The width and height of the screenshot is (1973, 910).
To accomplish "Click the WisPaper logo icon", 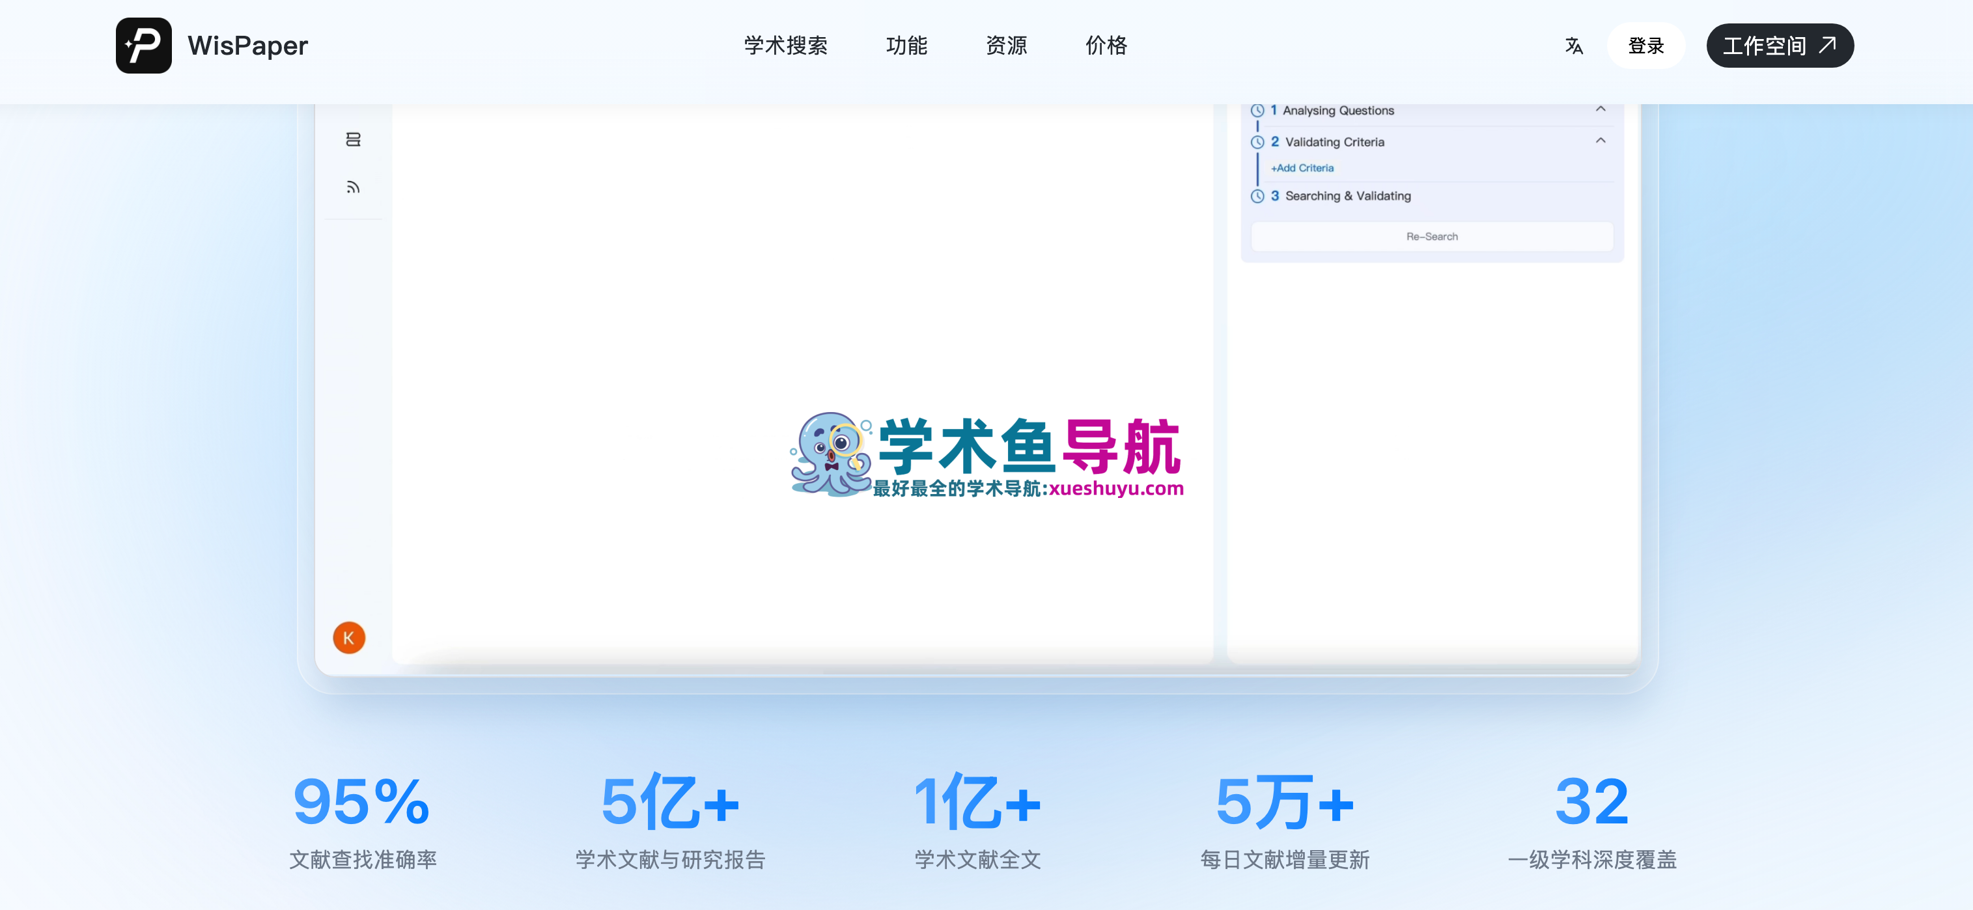I will pyautogui.click(x=143, y=46).
